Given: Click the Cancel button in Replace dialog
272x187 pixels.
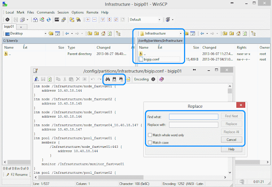Looking at the screenshot, I should tap(231, 140).
